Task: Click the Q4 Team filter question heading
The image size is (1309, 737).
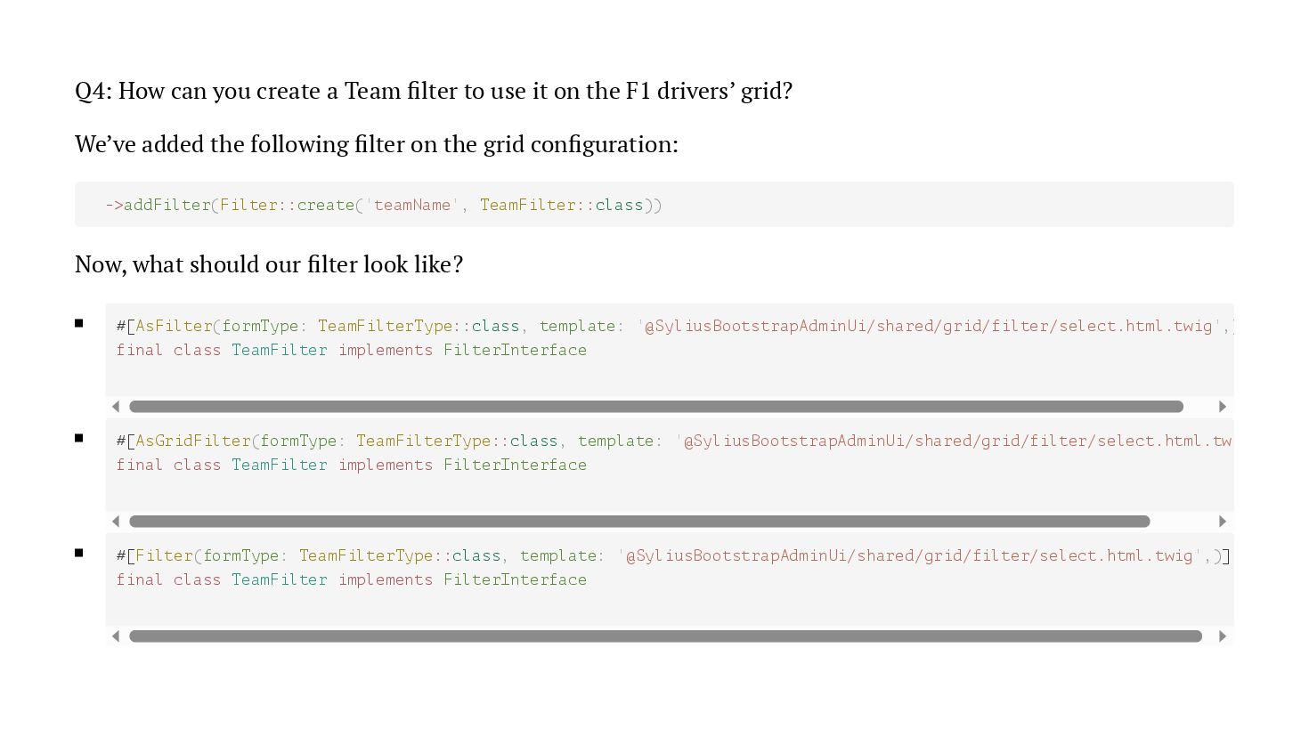Action: click(434, 91)
